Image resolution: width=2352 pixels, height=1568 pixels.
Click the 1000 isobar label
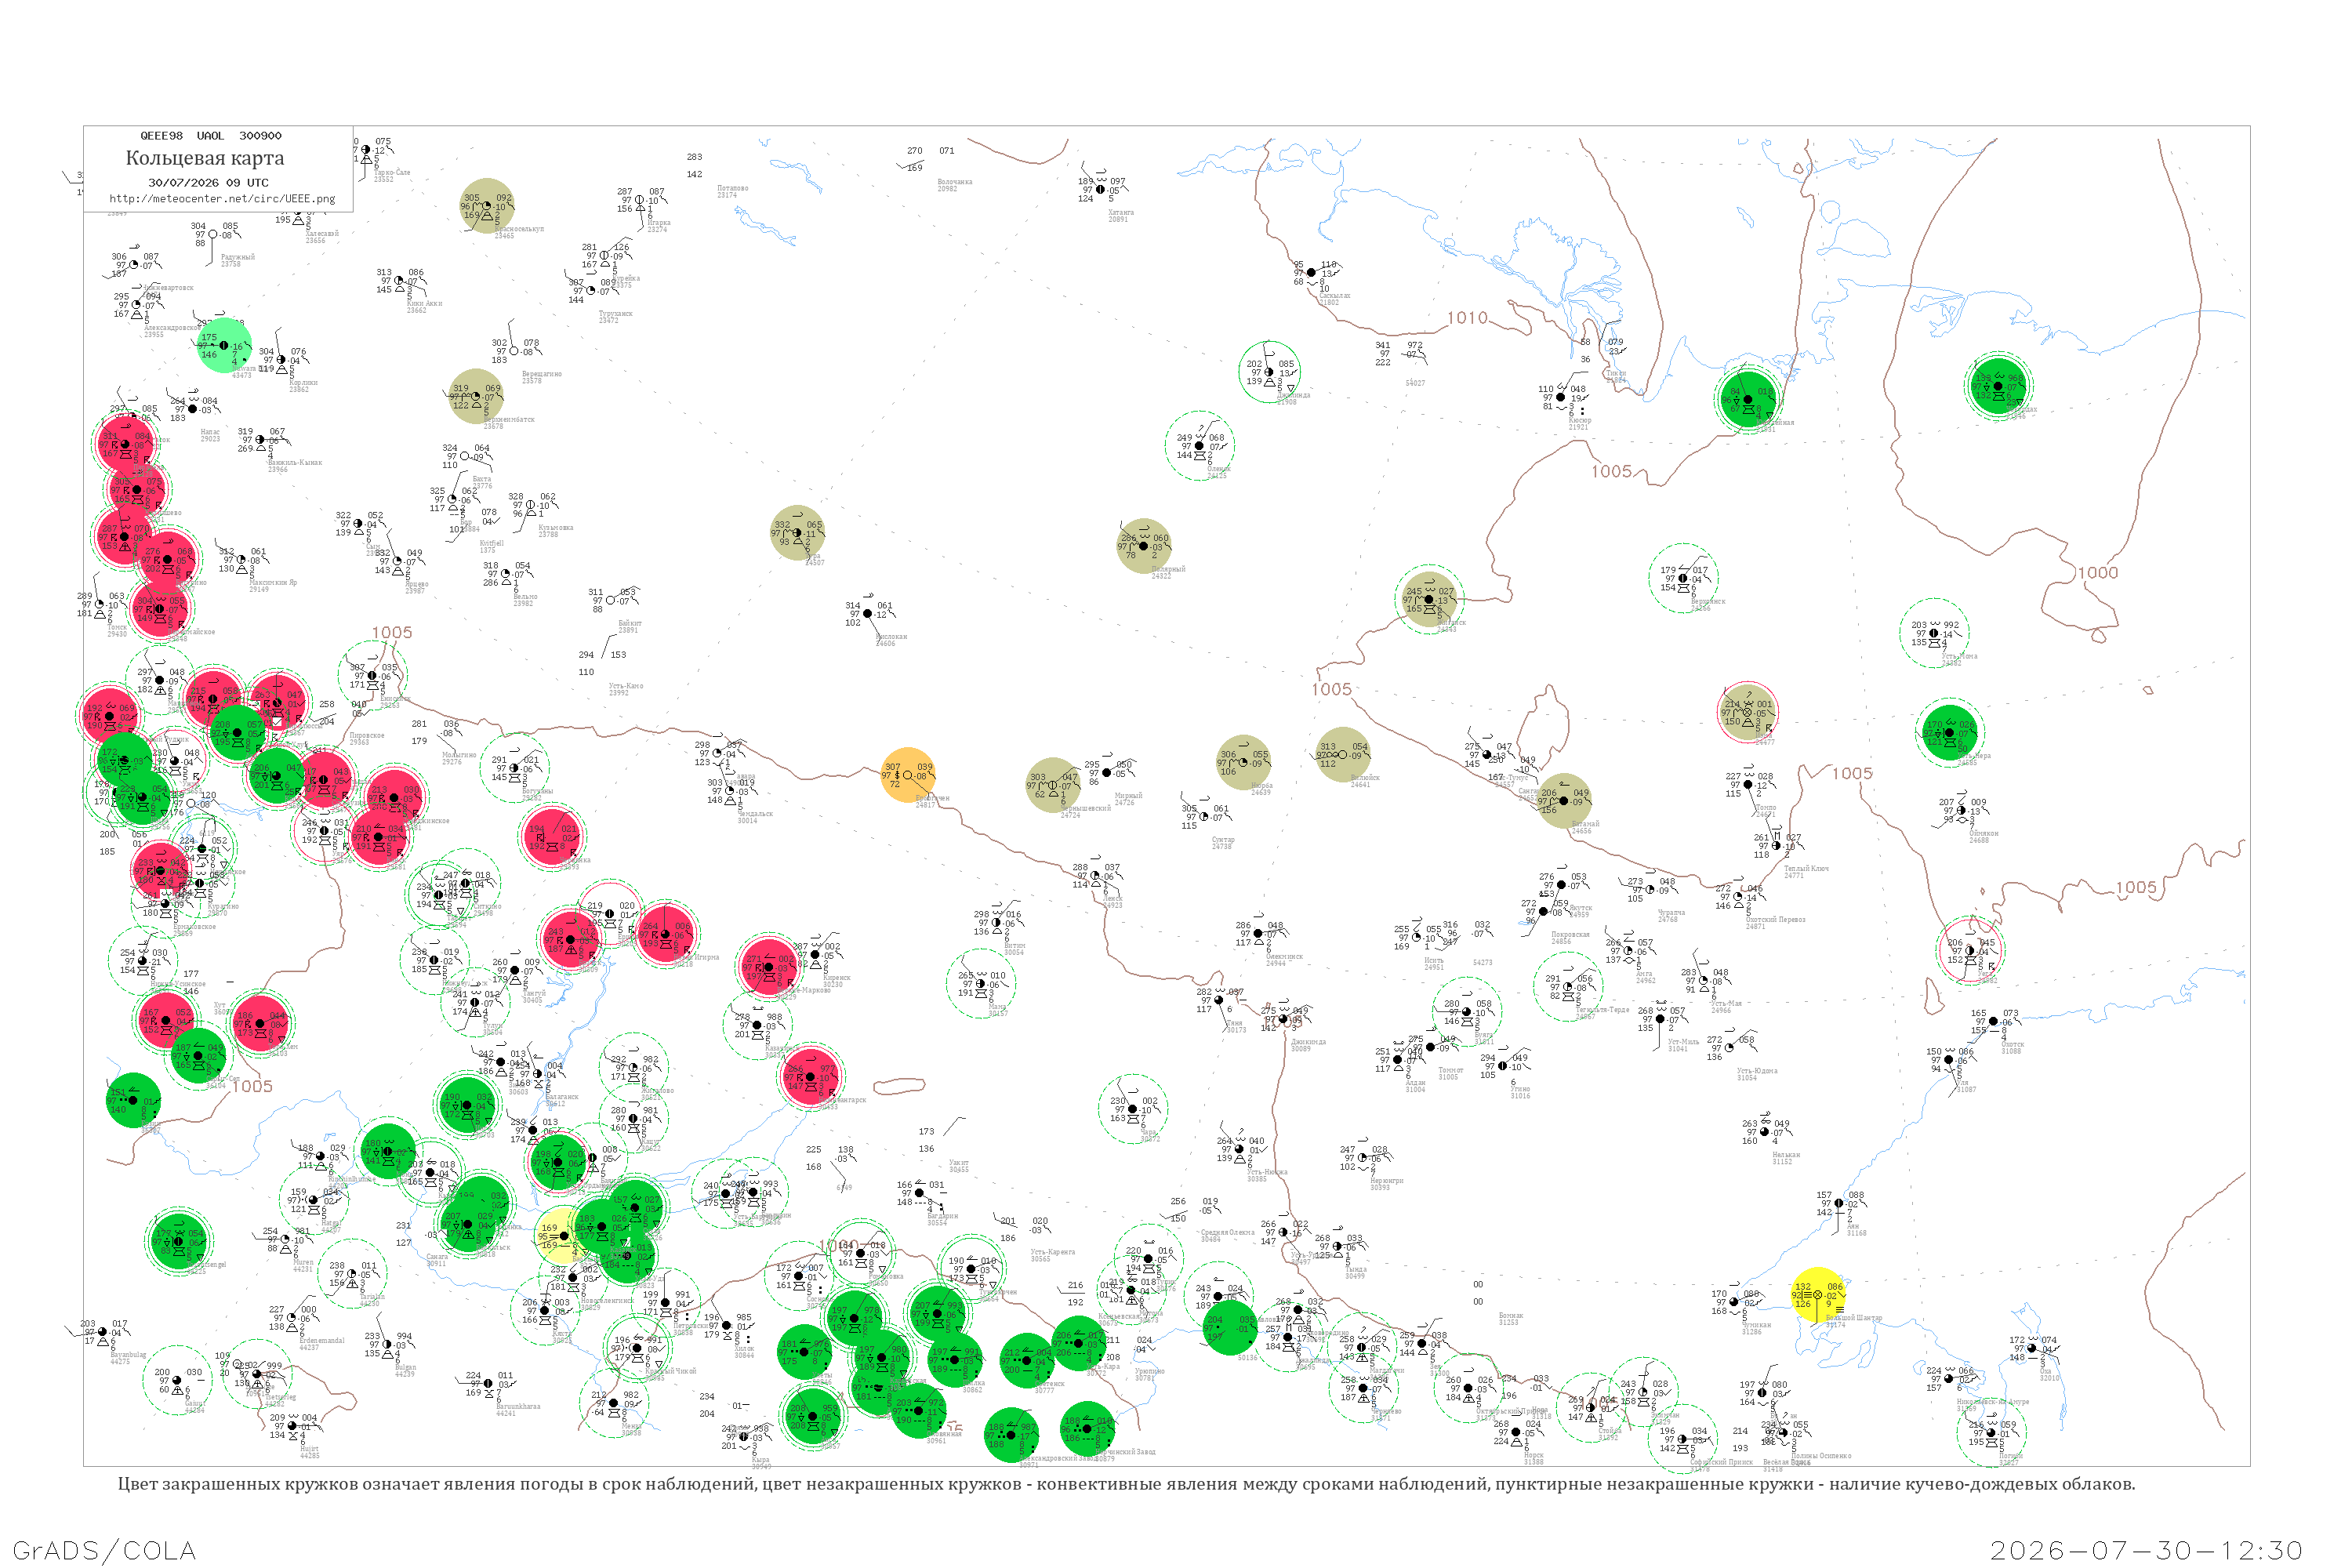tap(2098, 573)
